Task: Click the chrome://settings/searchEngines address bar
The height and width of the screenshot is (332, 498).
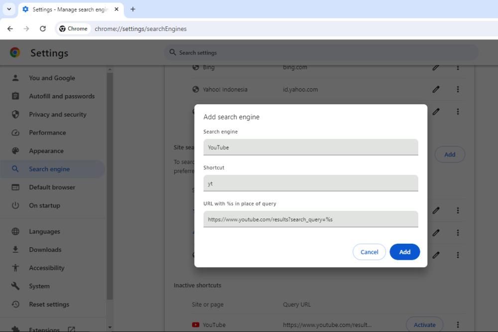Action: tap(141, 28)
